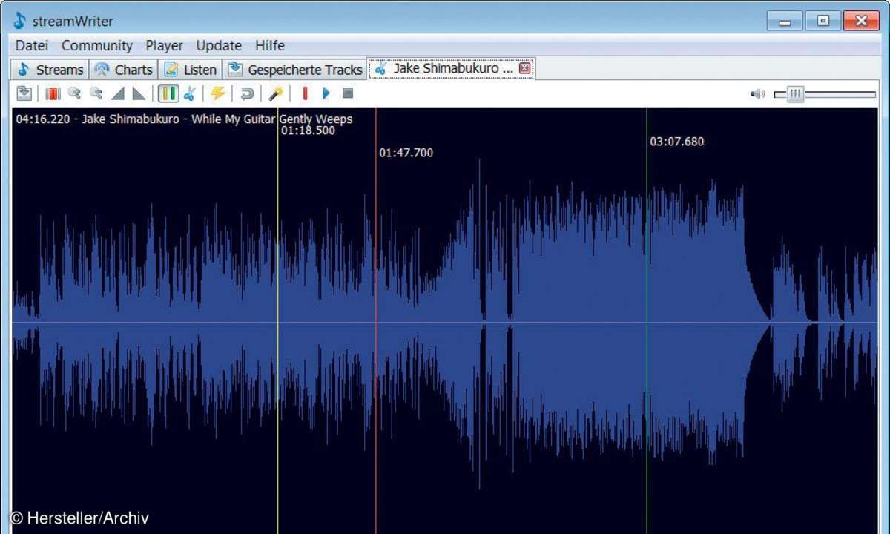This screenshot has height=534, width=890.
Task: Click the 03:07.680 time label
Action: [677, 142]
